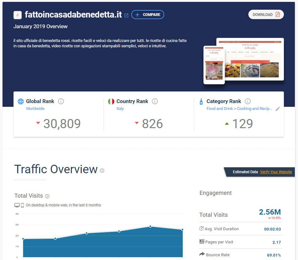
Task: Click the green up arrow by Category Rank
Action: pos(227,123)
